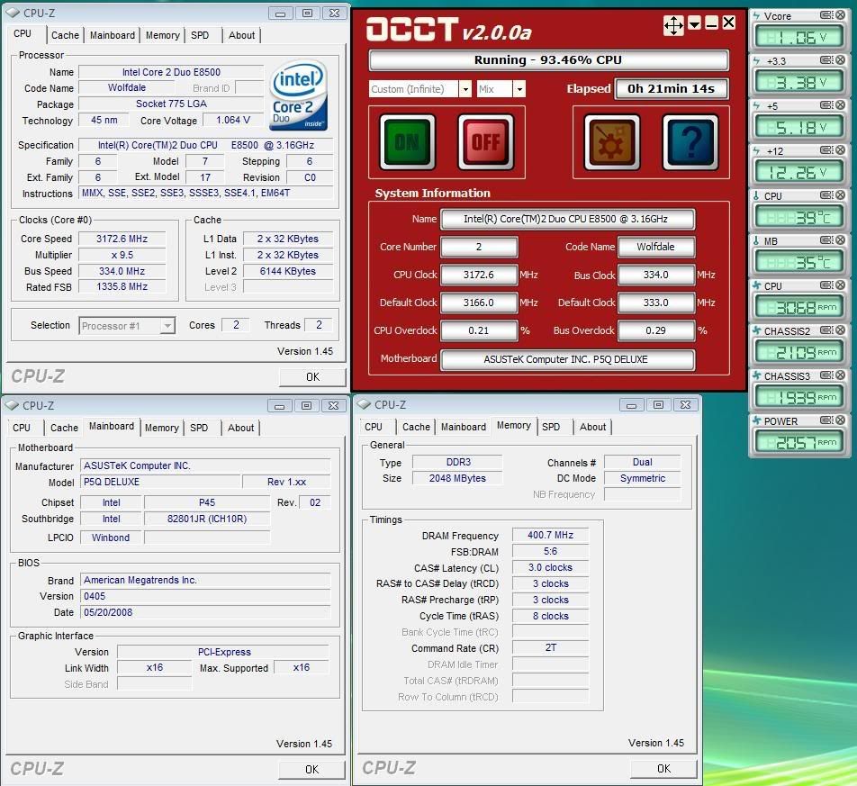Viewport: 857px width, 786px height.
Task: Close the +12 voltage gadget
Action: click(840, 150)
